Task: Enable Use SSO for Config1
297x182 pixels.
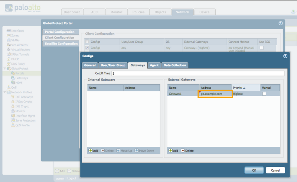Action: coord(261,48)
